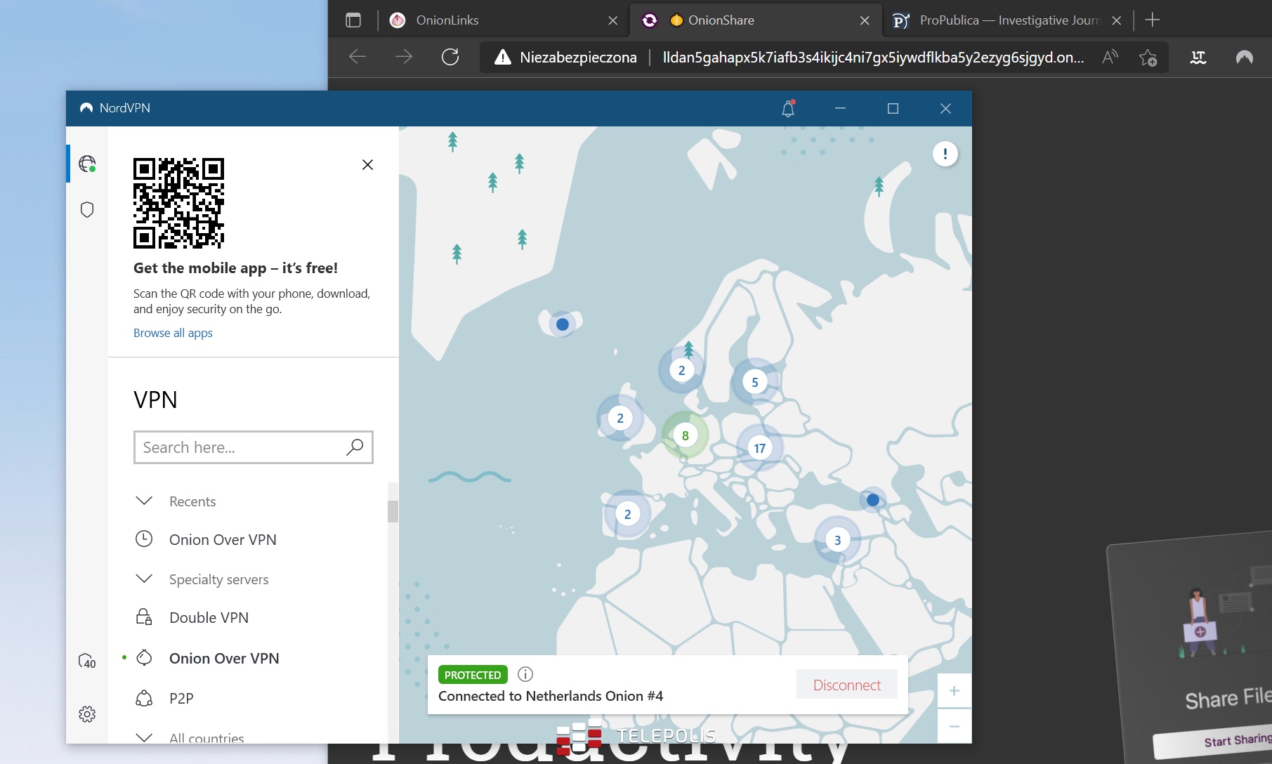Go forward in the browser
1272x764 pixels.
[x=404, y=57]
